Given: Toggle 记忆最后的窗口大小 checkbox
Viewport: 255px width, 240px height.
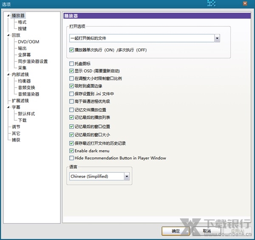Looking at the screenshot, I should (71, 135).
